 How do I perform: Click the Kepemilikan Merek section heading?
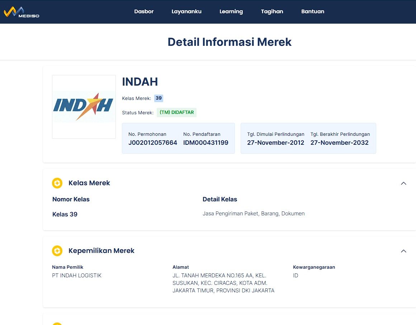(x=101, y=251)
